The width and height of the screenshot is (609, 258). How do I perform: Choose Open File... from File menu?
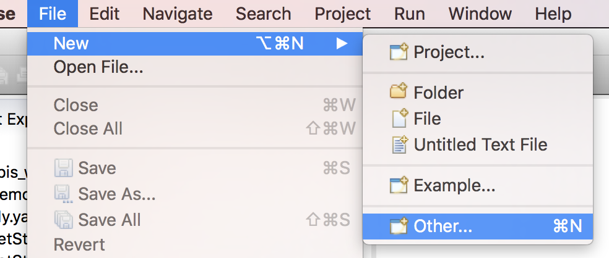(98, 67)
